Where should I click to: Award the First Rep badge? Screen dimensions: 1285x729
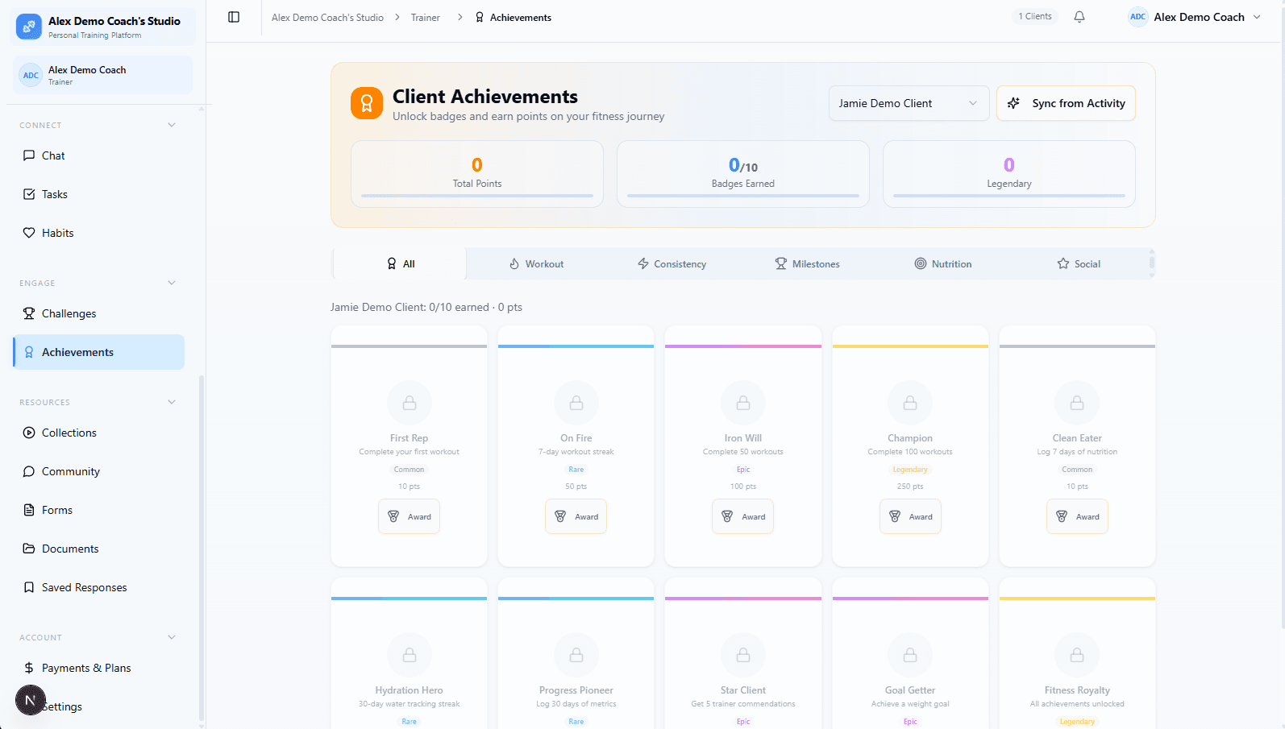(410, 516)
